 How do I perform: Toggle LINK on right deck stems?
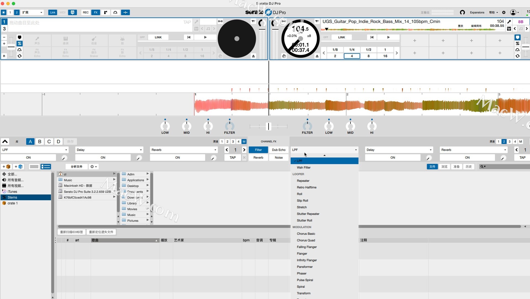coord(341,37)
